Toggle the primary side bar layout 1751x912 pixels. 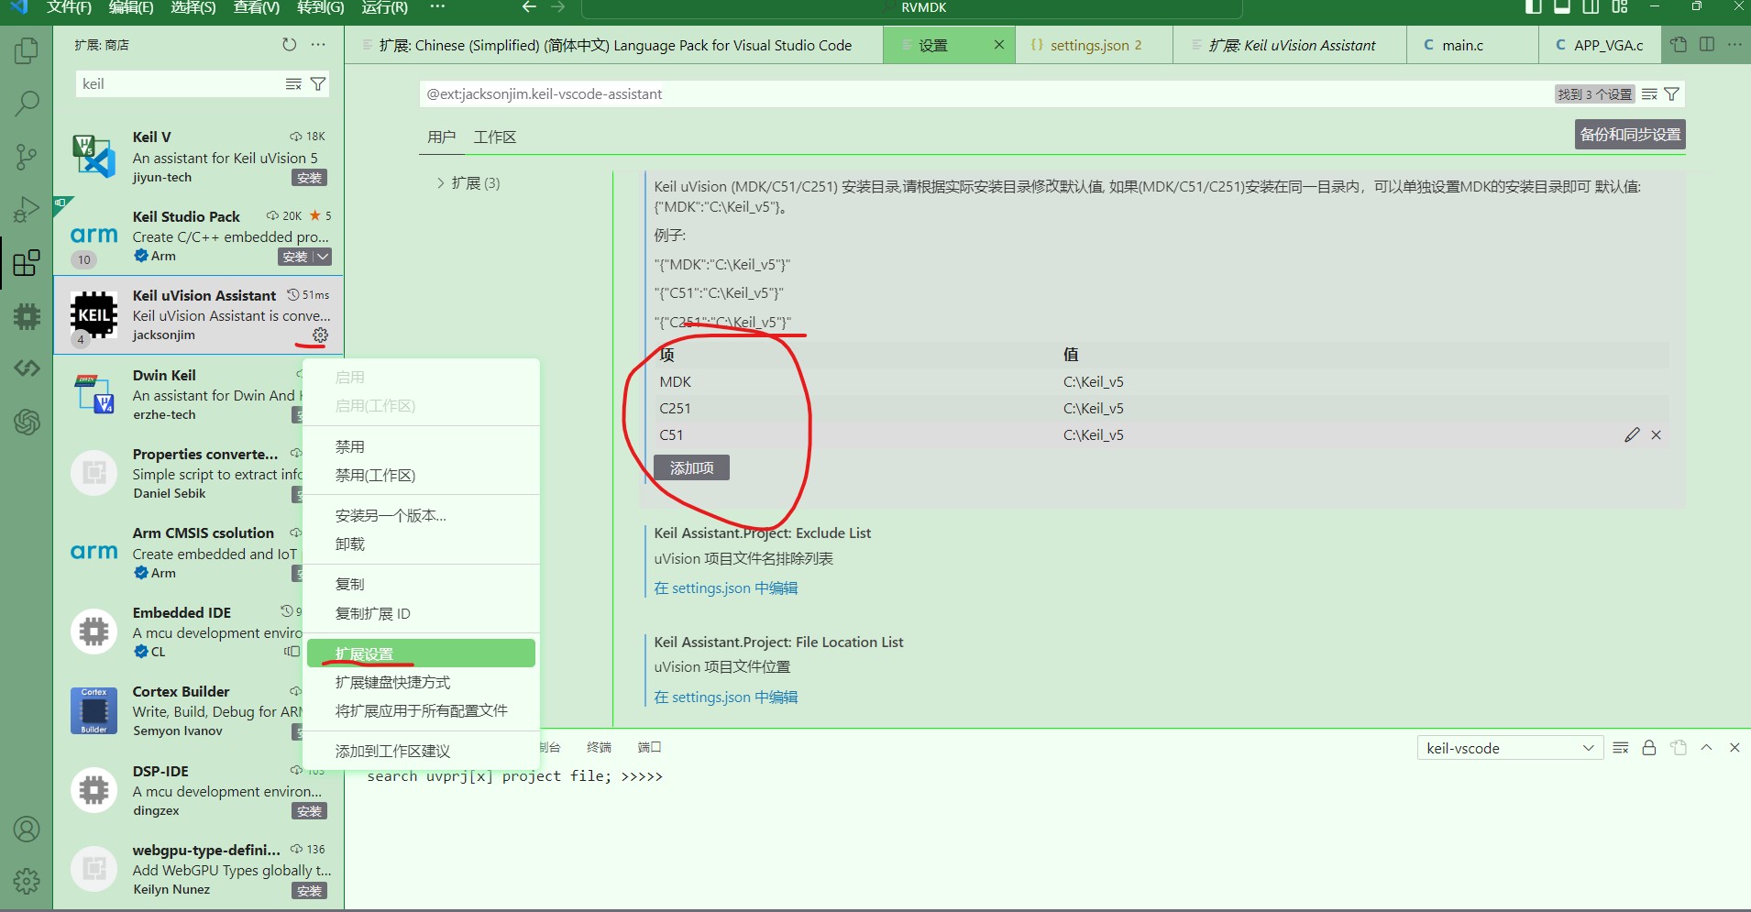[x=1534, y=7]
